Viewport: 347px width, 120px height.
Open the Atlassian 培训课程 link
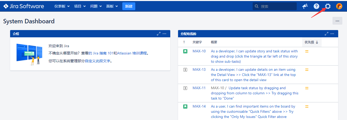[132, 53]
